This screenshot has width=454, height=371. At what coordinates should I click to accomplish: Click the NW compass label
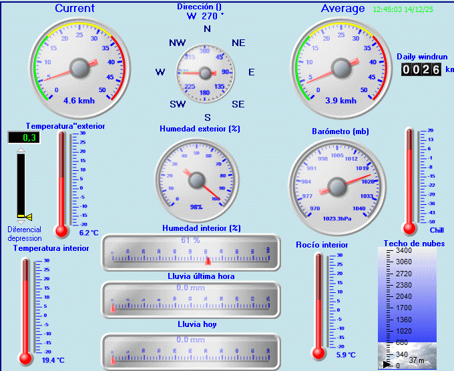tap(177, 43)
